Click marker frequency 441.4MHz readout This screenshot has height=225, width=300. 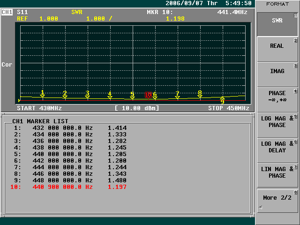click(232, 12)
